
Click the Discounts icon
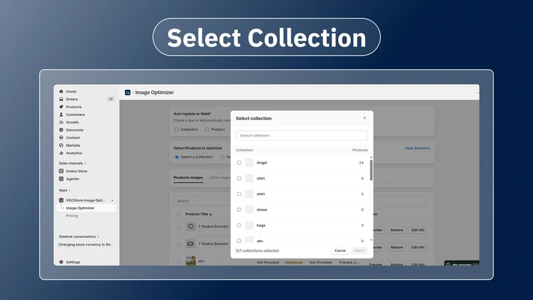coord(61,130)
